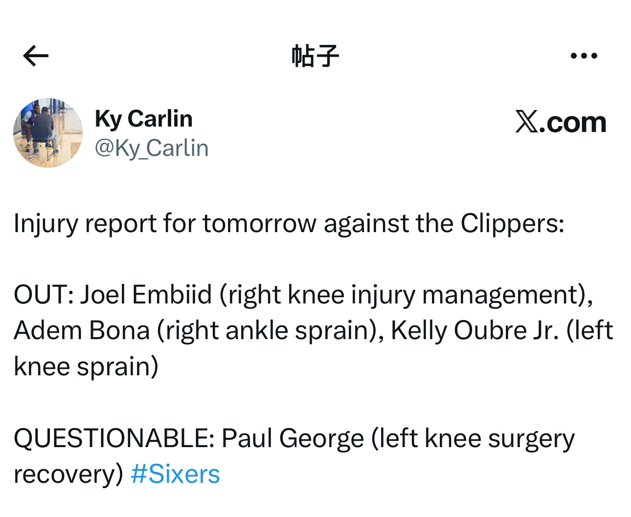Click the 'QUESTIONABLE:' label
Image resolution: width=631 pixels, height=517 pixels.
point(114,438)
